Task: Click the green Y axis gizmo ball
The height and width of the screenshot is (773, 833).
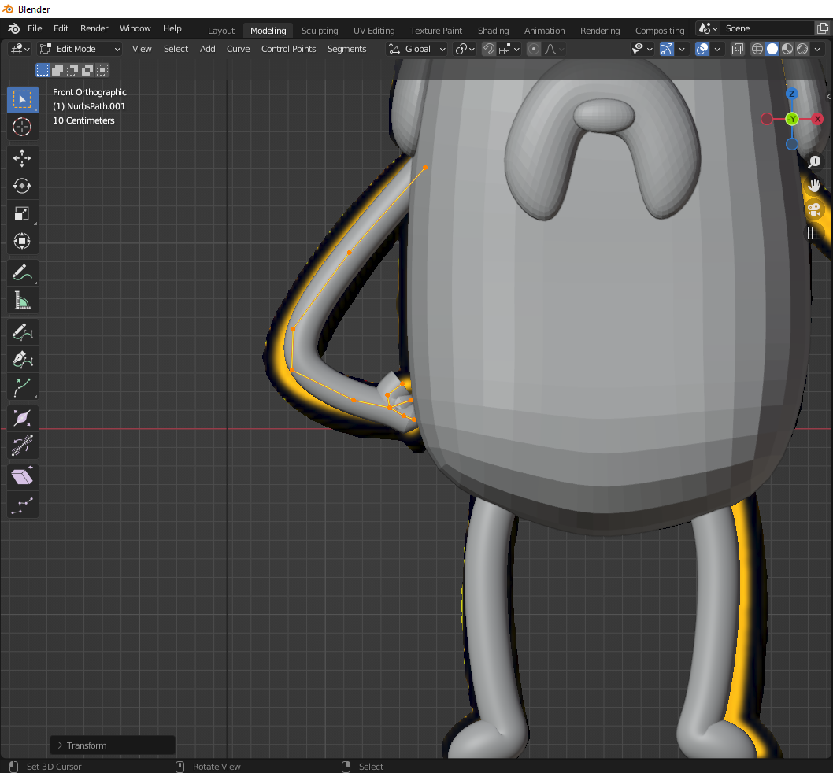Action: click(x=792, y=119)
